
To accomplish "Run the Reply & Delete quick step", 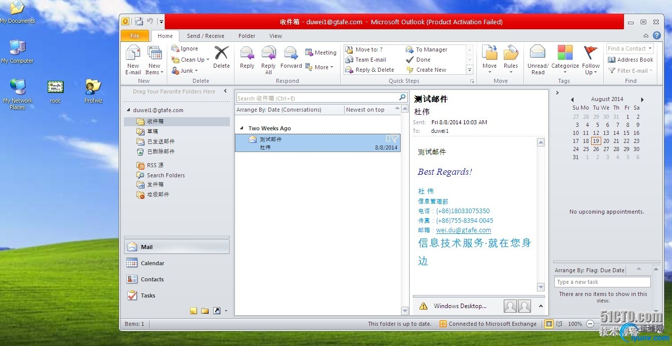I will [369, 70].
